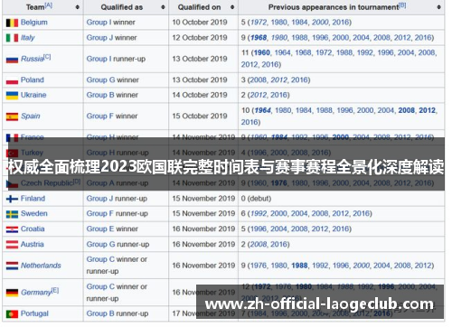The width and height of the screenshot is (452, 327).
Task: Open the Poland team link
Action: point(33,79)
